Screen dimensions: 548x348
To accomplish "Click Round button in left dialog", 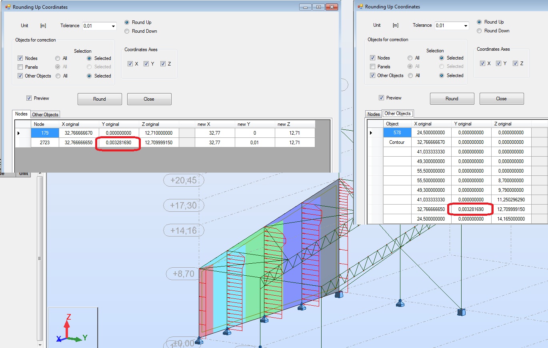I will click(x=100, y=99).
